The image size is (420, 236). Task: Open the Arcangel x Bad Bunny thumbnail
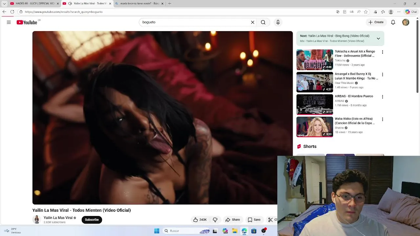315,82
